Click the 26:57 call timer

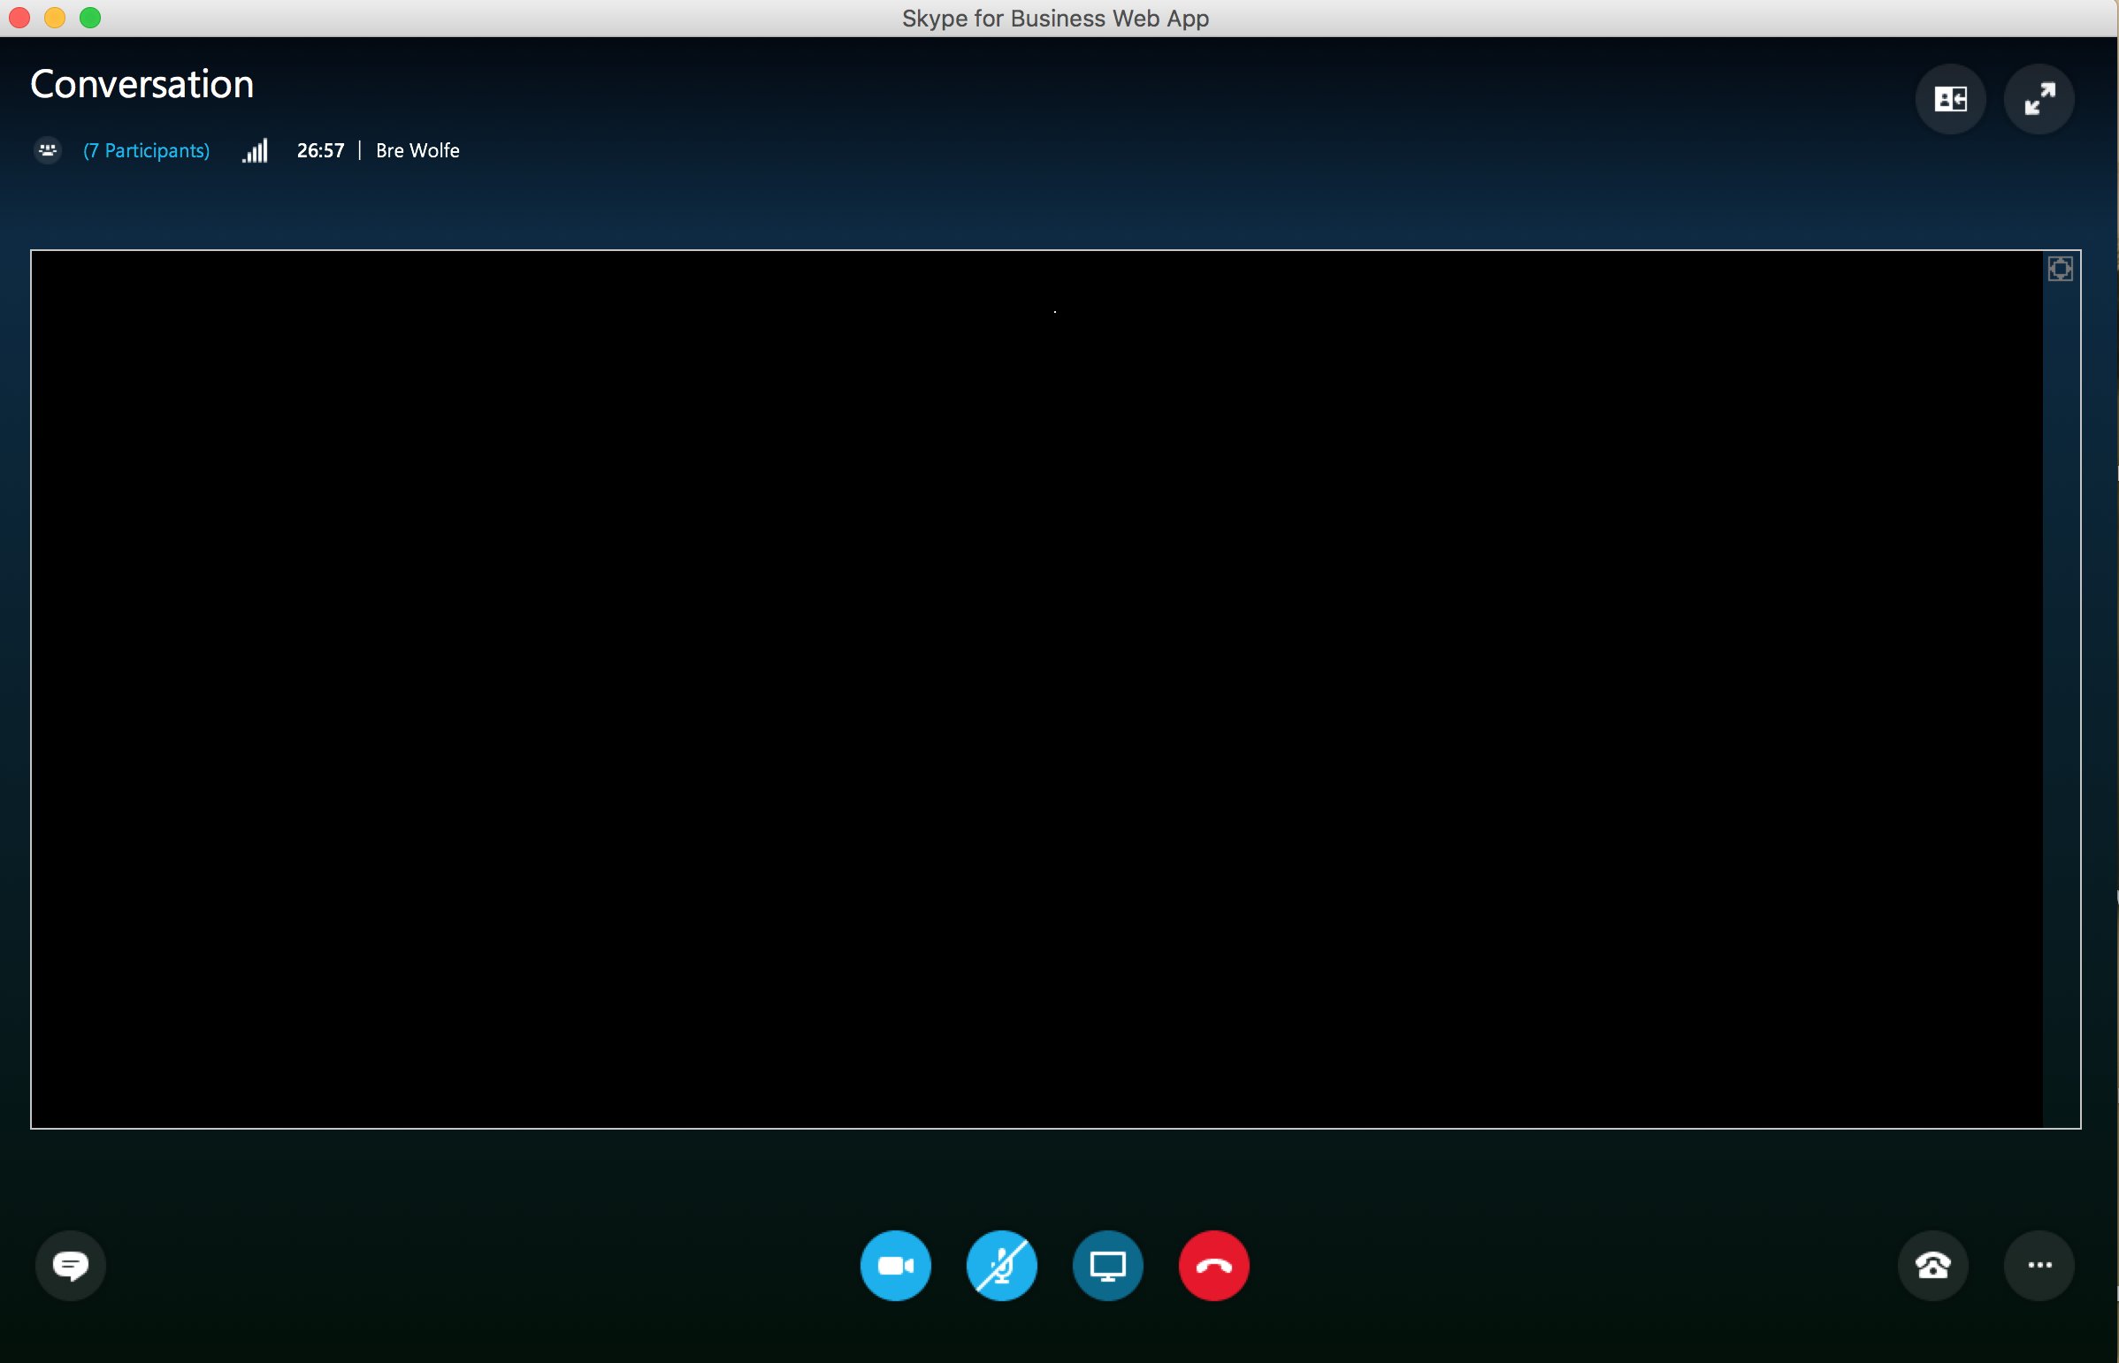319,150
